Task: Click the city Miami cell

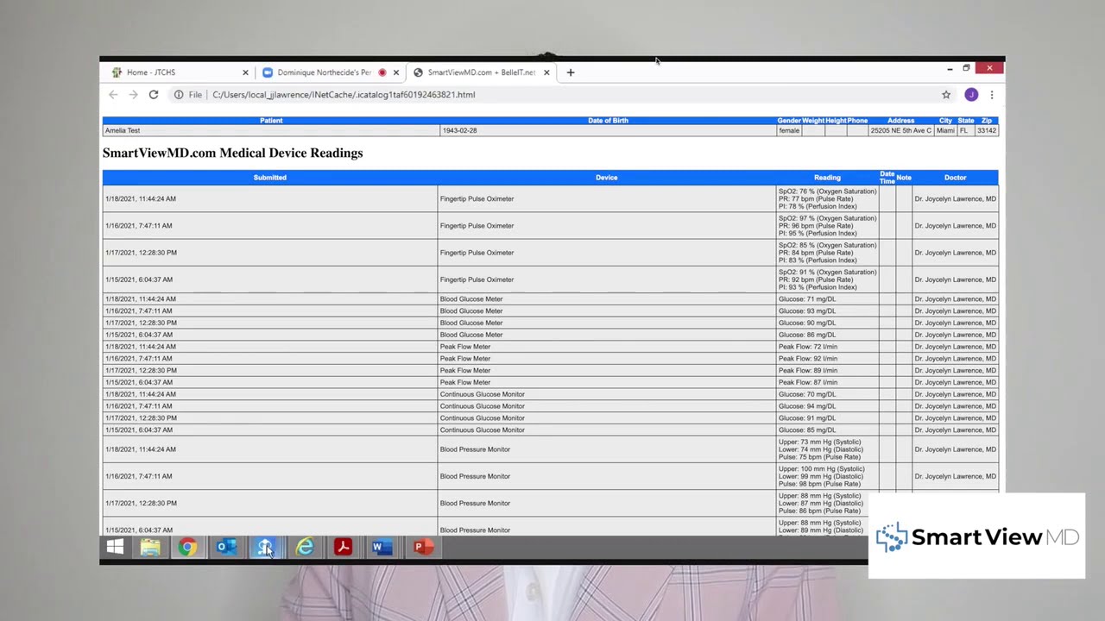Action: [945, 131]
